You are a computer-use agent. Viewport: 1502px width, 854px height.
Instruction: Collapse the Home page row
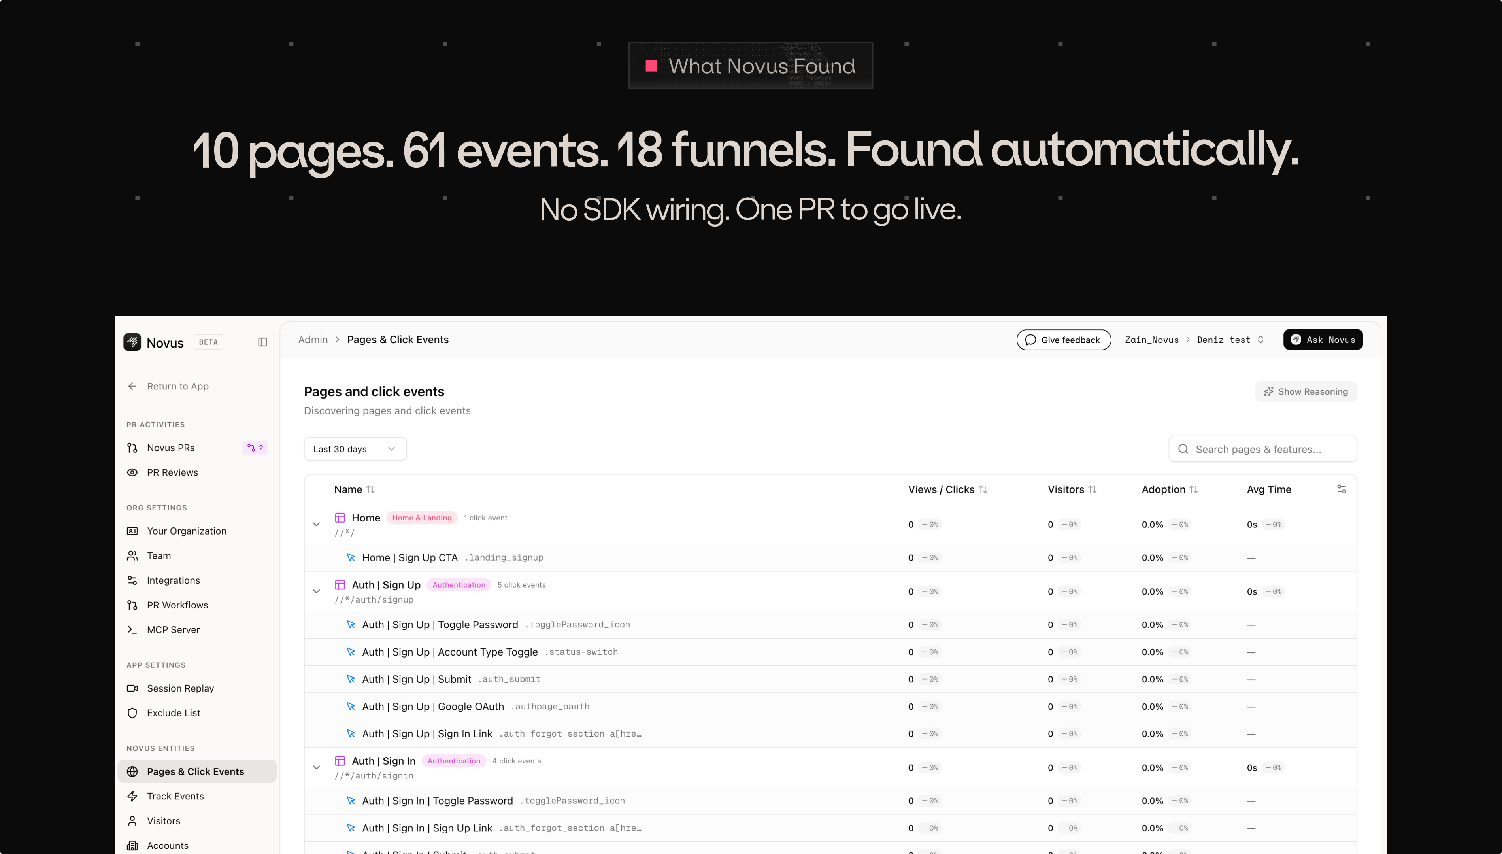317,524
